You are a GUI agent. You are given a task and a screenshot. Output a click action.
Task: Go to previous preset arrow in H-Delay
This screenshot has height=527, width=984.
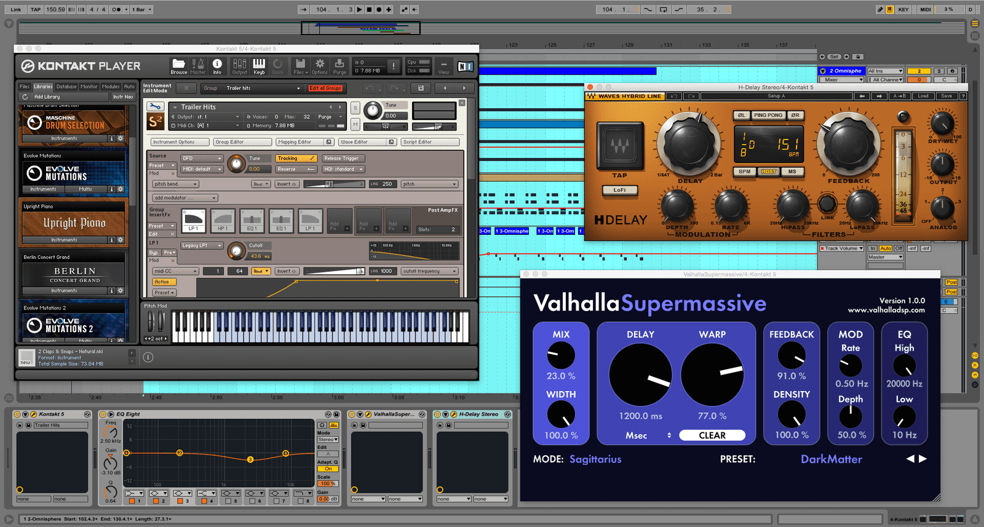(x=862, y=96)
